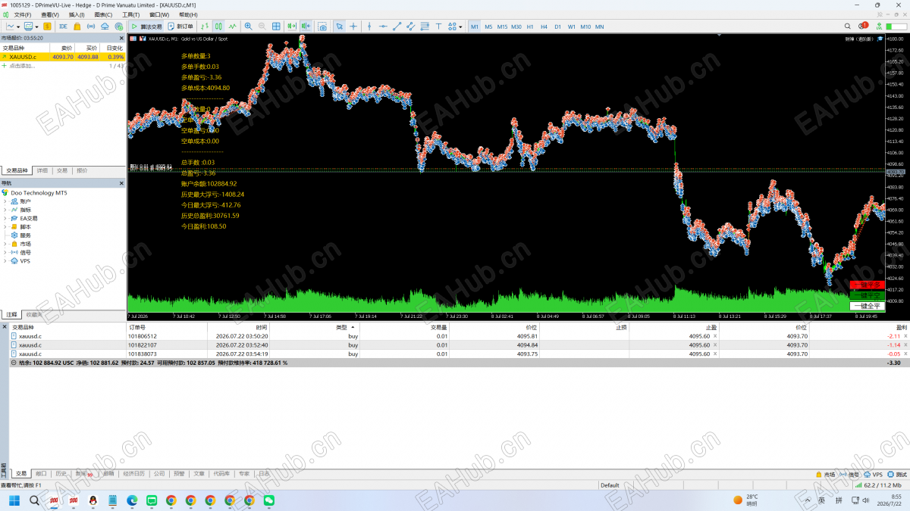Viewport: 910px width, 511px height.
Task: Select the trendline drawing tool
Action: click(397, 26)
